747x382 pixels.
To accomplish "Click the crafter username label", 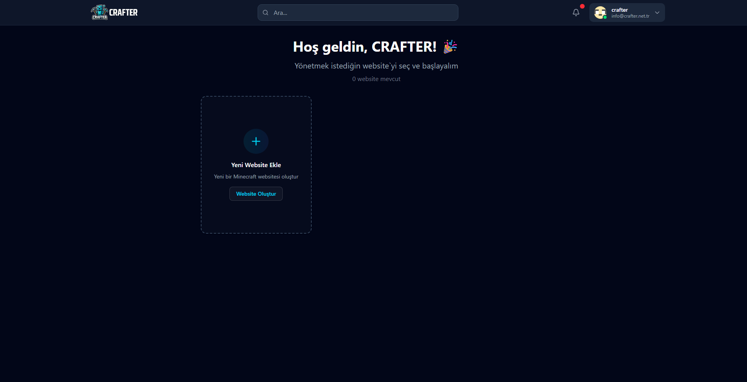I will click(620, 10).
